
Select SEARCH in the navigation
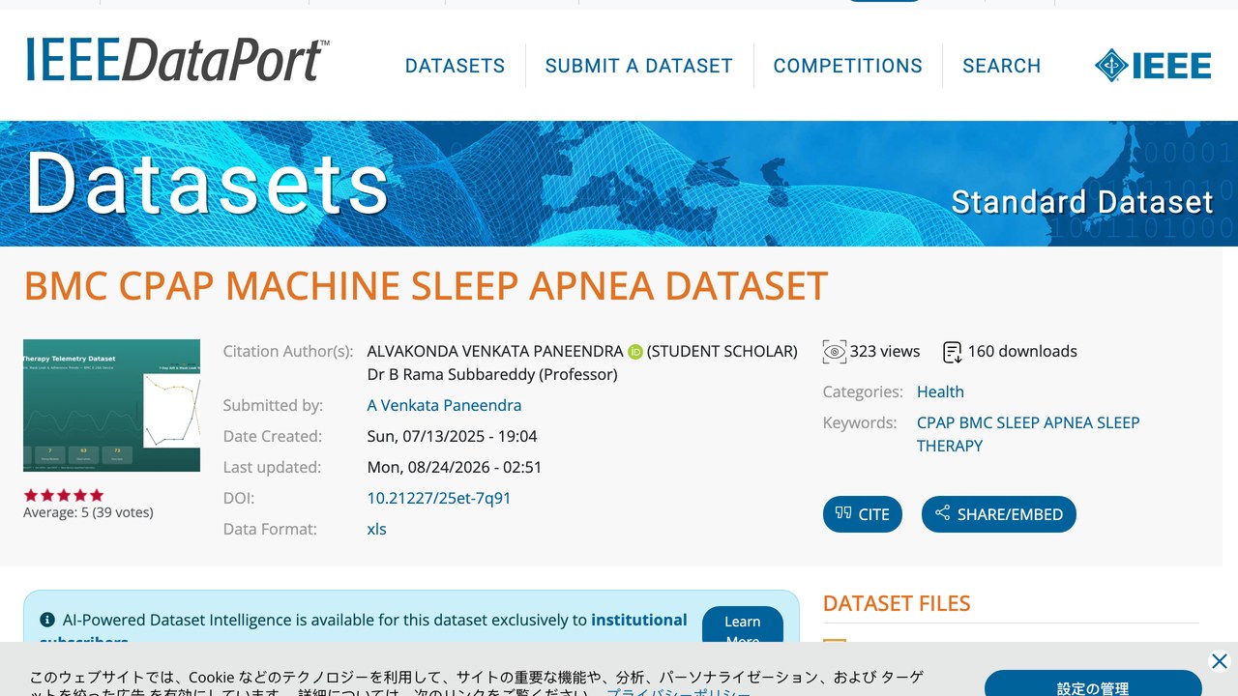coord(1002,66)
